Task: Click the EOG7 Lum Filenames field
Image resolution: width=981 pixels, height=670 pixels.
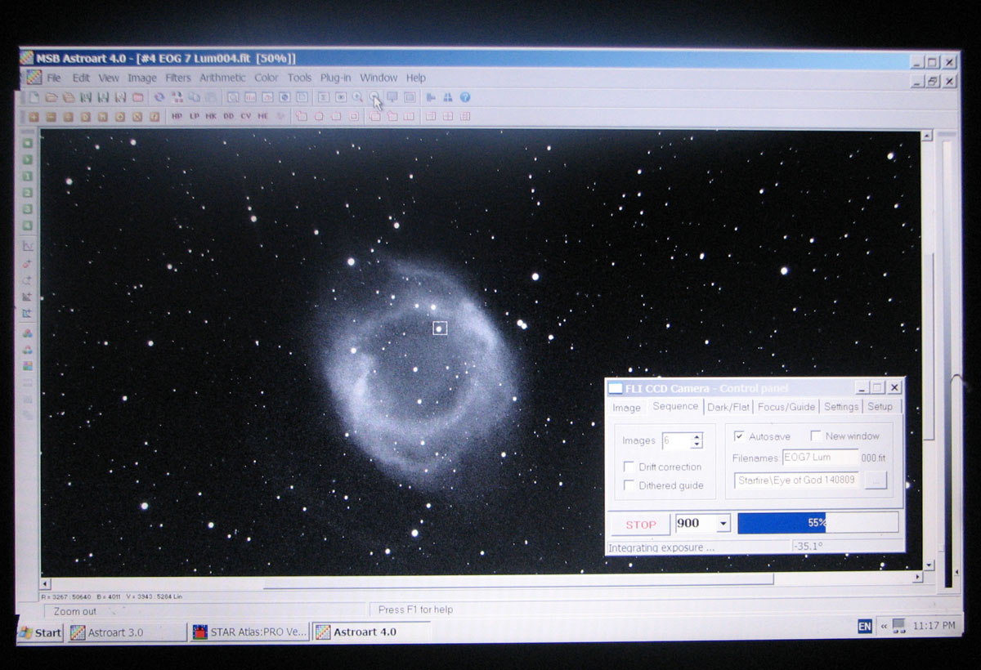Action: tap(820, 458)
